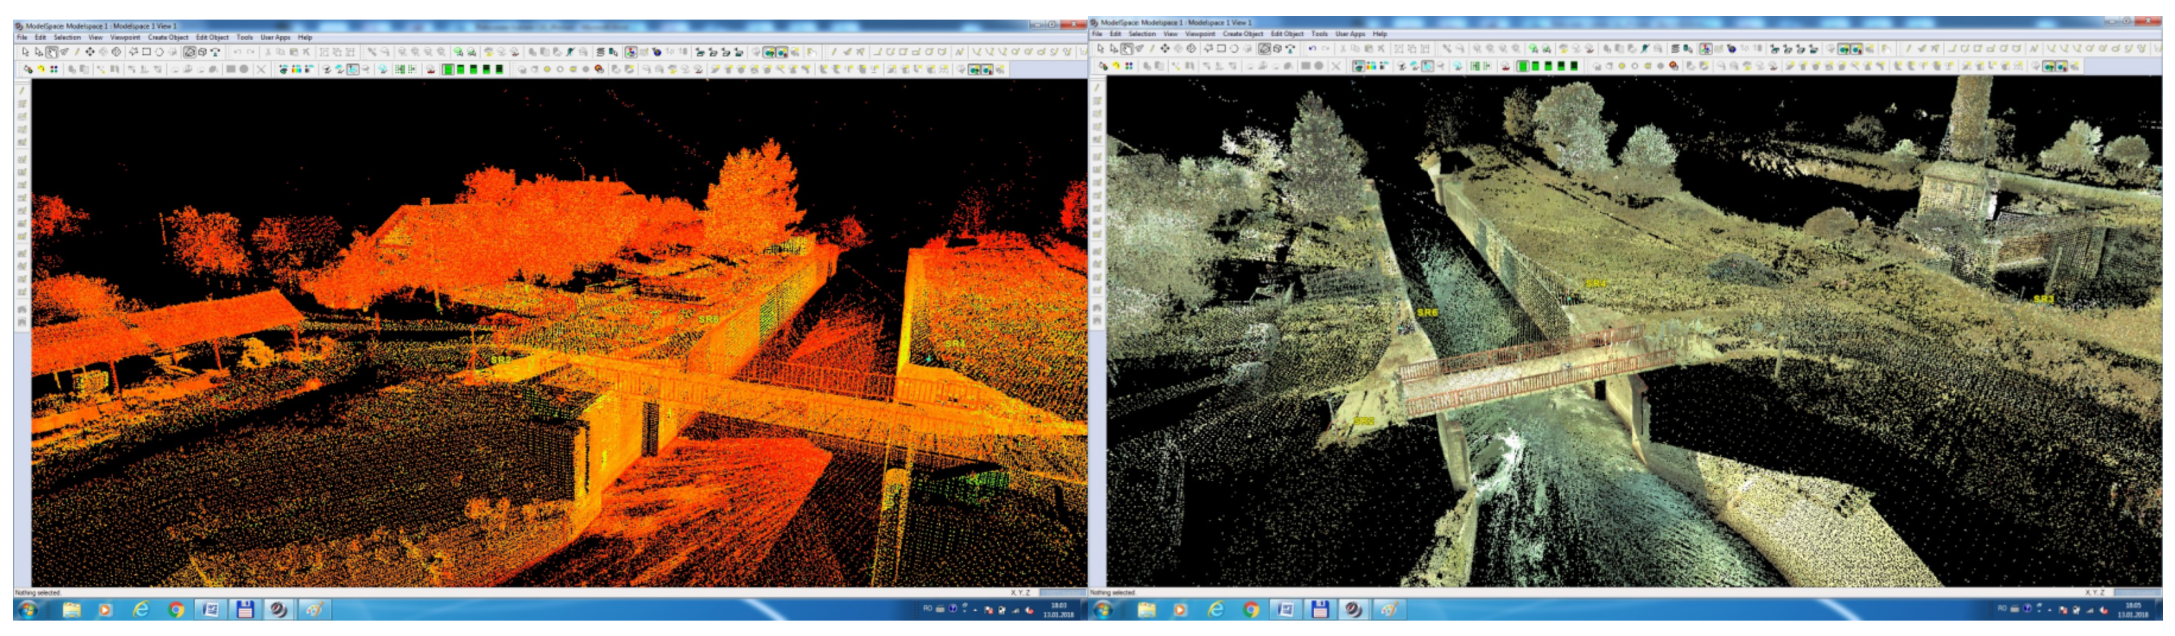
Task: Select the brightest green swatch in left window
Action: pyautogui.click(x=448, y=69)
